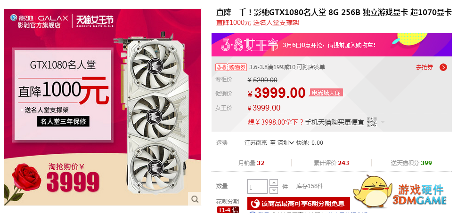
Task: Open the 月销量 32 sales section
Action: tap(251, 163)
